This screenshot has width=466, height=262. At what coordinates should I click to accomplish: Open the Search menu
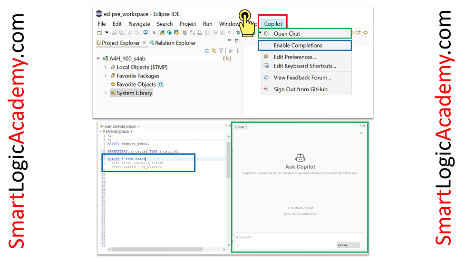(x=165, y=24)
